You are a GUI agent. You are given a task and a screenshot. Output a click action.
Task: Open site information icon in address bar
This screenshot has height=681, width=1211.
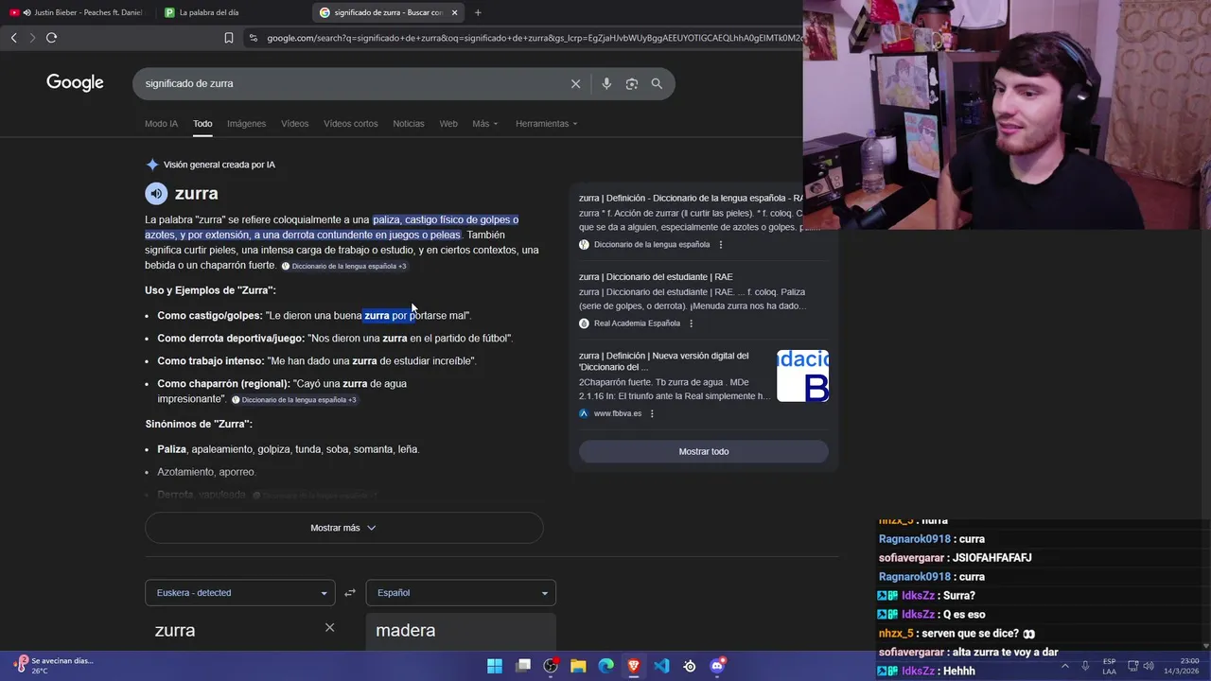pos(253,38)
